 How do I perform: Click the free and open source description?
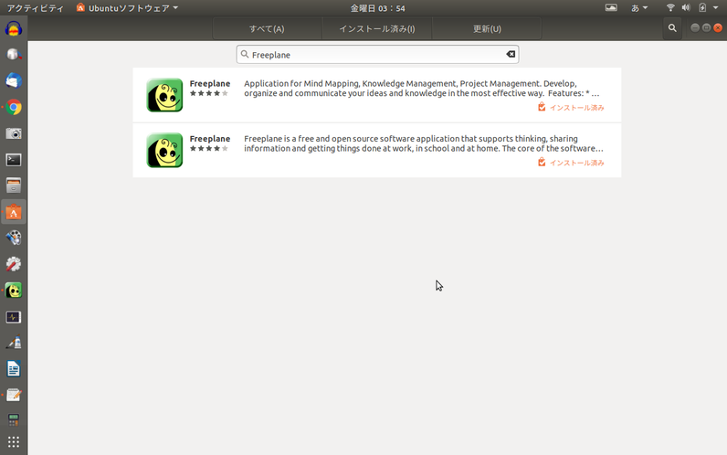[424, 143]
